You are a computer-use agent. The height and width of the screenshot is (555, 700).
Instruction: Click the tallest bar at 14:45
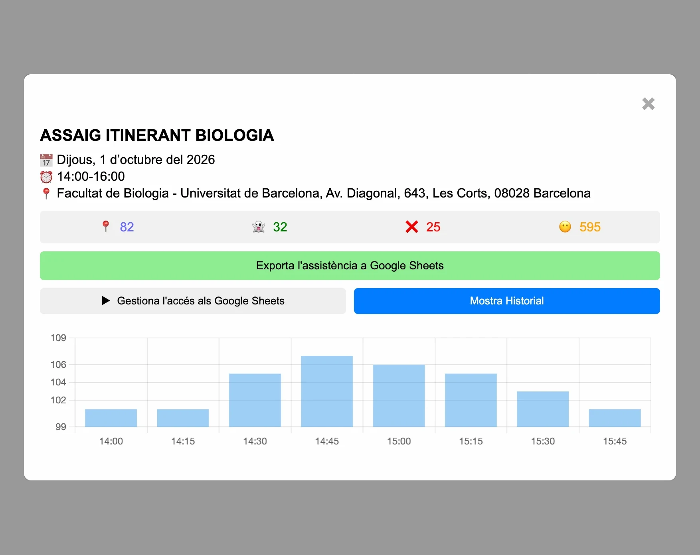point(327,391)
